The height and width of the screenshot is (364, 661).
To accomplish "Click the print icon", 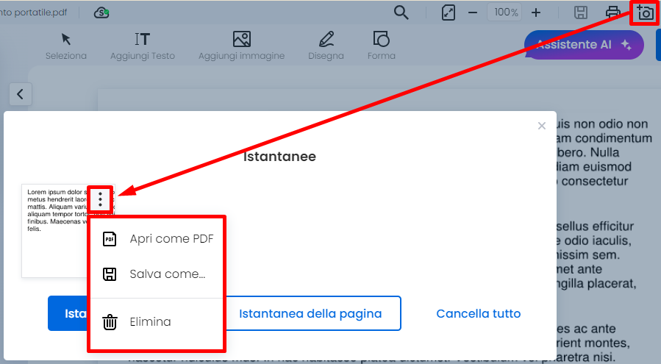I will tap(612, 13).
